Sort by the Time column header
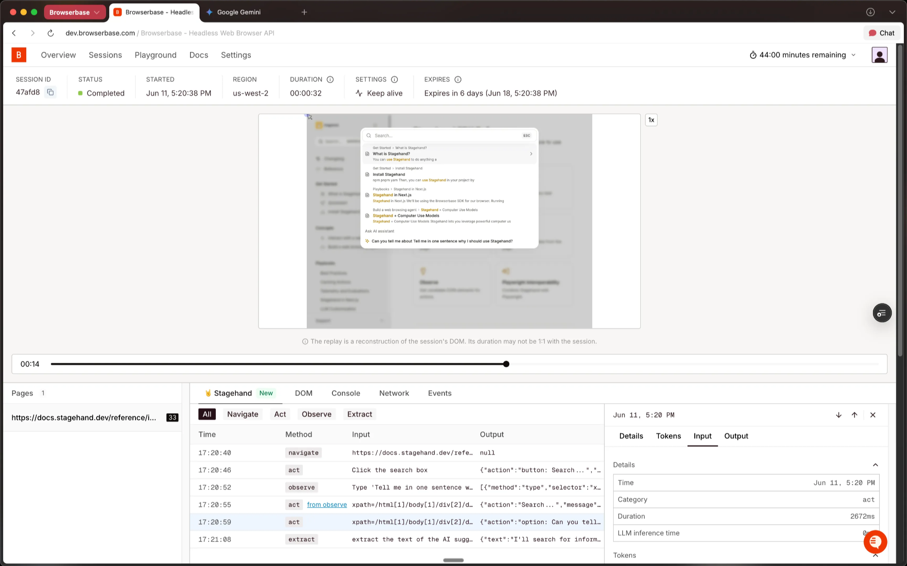The height and width of the screenshot is (566, 907). pyautogui.click(x=207, y=434)
